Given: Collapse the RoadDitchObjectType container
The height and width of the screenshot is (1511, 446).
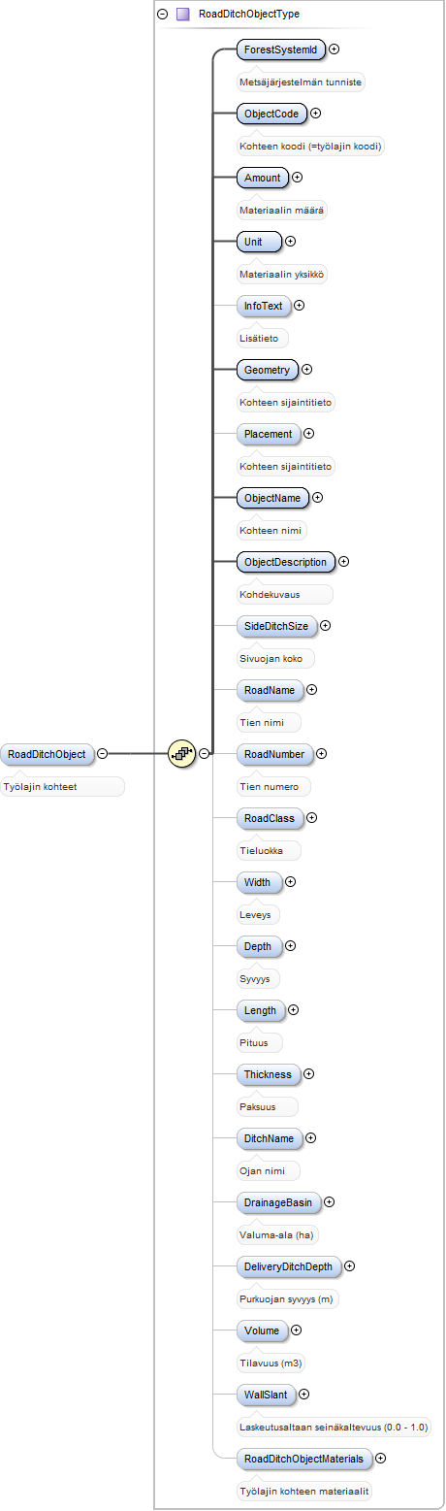Looking at the screenshot, I should tap(162, 15).
